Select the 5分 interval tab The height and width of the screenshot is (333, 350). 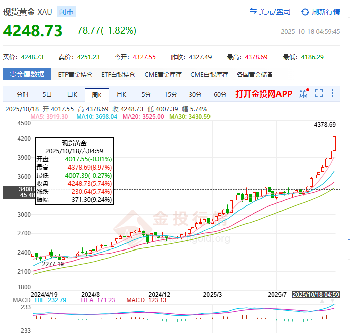pos(146,94)
